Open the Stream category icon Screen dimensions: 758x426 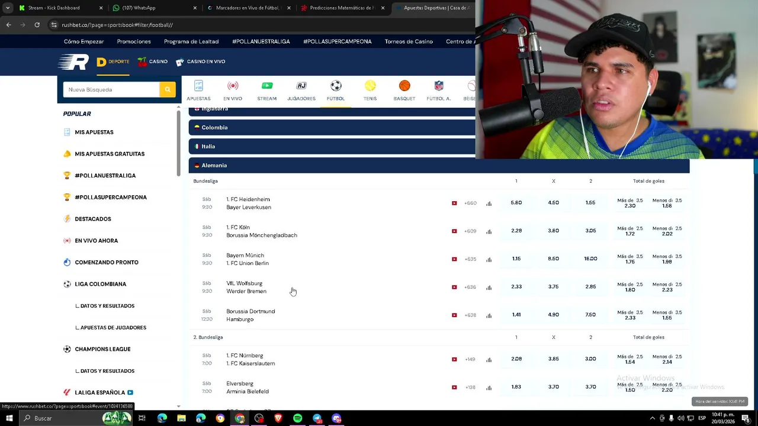click(x=267, y=86)
